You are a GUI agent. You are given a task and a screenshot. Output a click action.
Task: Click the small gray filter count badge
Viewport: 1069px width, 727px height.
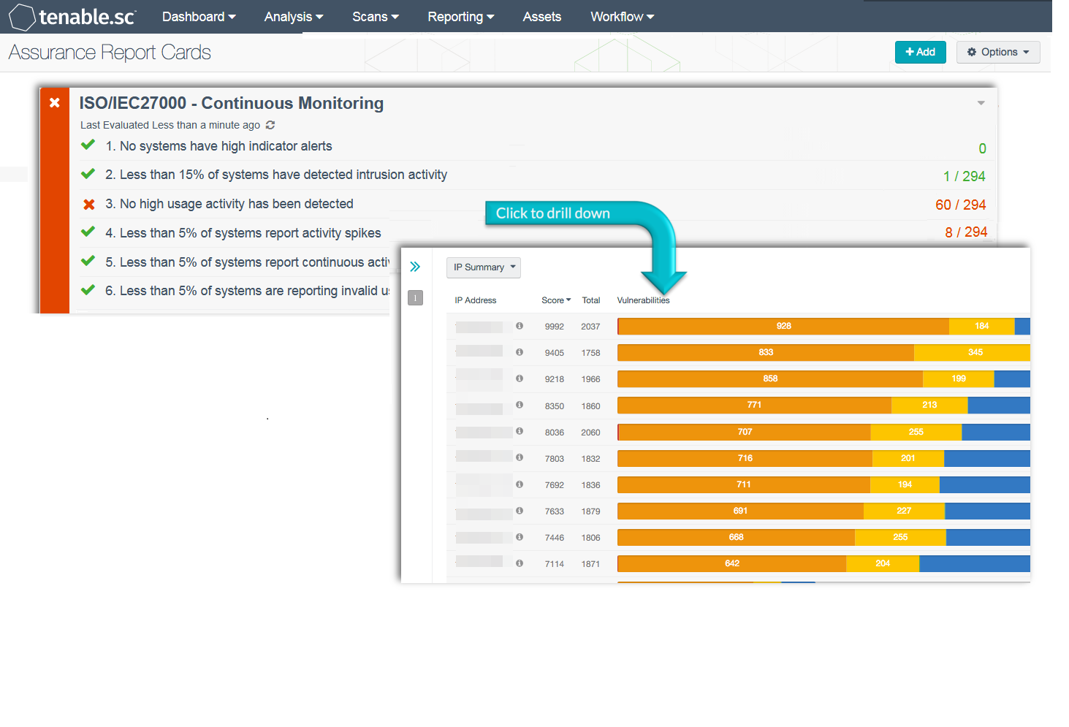click(x=415, y=297)
